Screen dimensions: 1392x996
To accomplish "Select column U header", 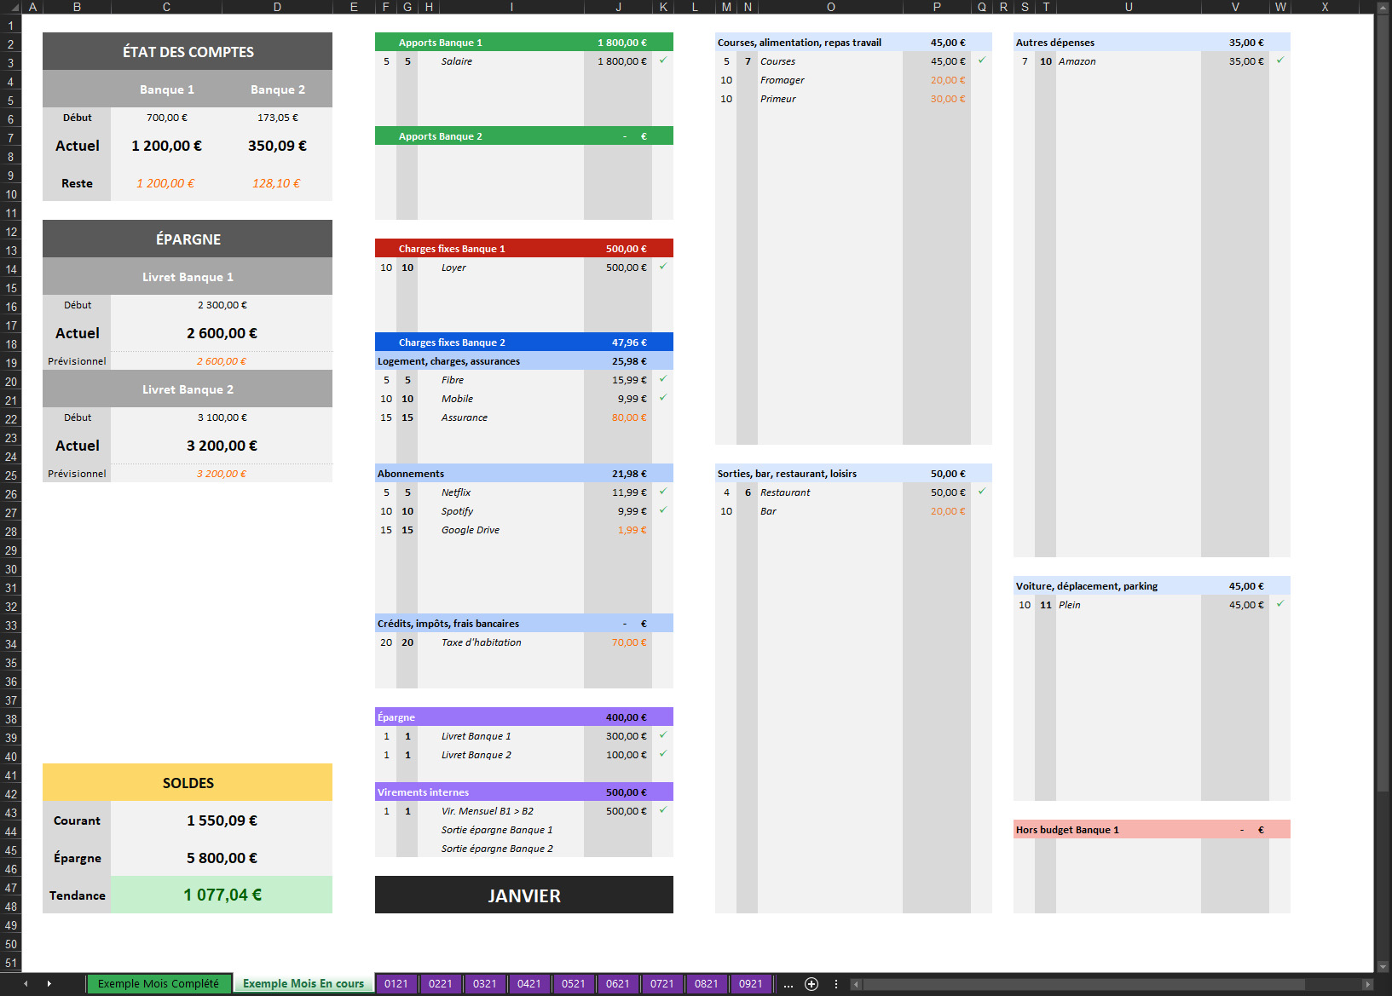I will 1129,7.
